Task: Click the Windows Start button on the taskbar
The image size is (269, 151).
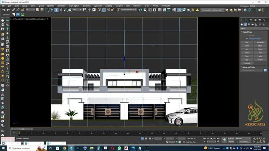Action: coord(3,148)
